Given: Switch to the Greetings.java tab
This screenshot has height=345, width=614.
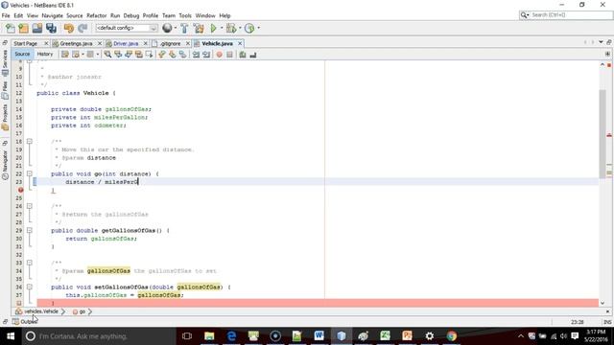Looking at the screenshot, I should pos(76,43).
